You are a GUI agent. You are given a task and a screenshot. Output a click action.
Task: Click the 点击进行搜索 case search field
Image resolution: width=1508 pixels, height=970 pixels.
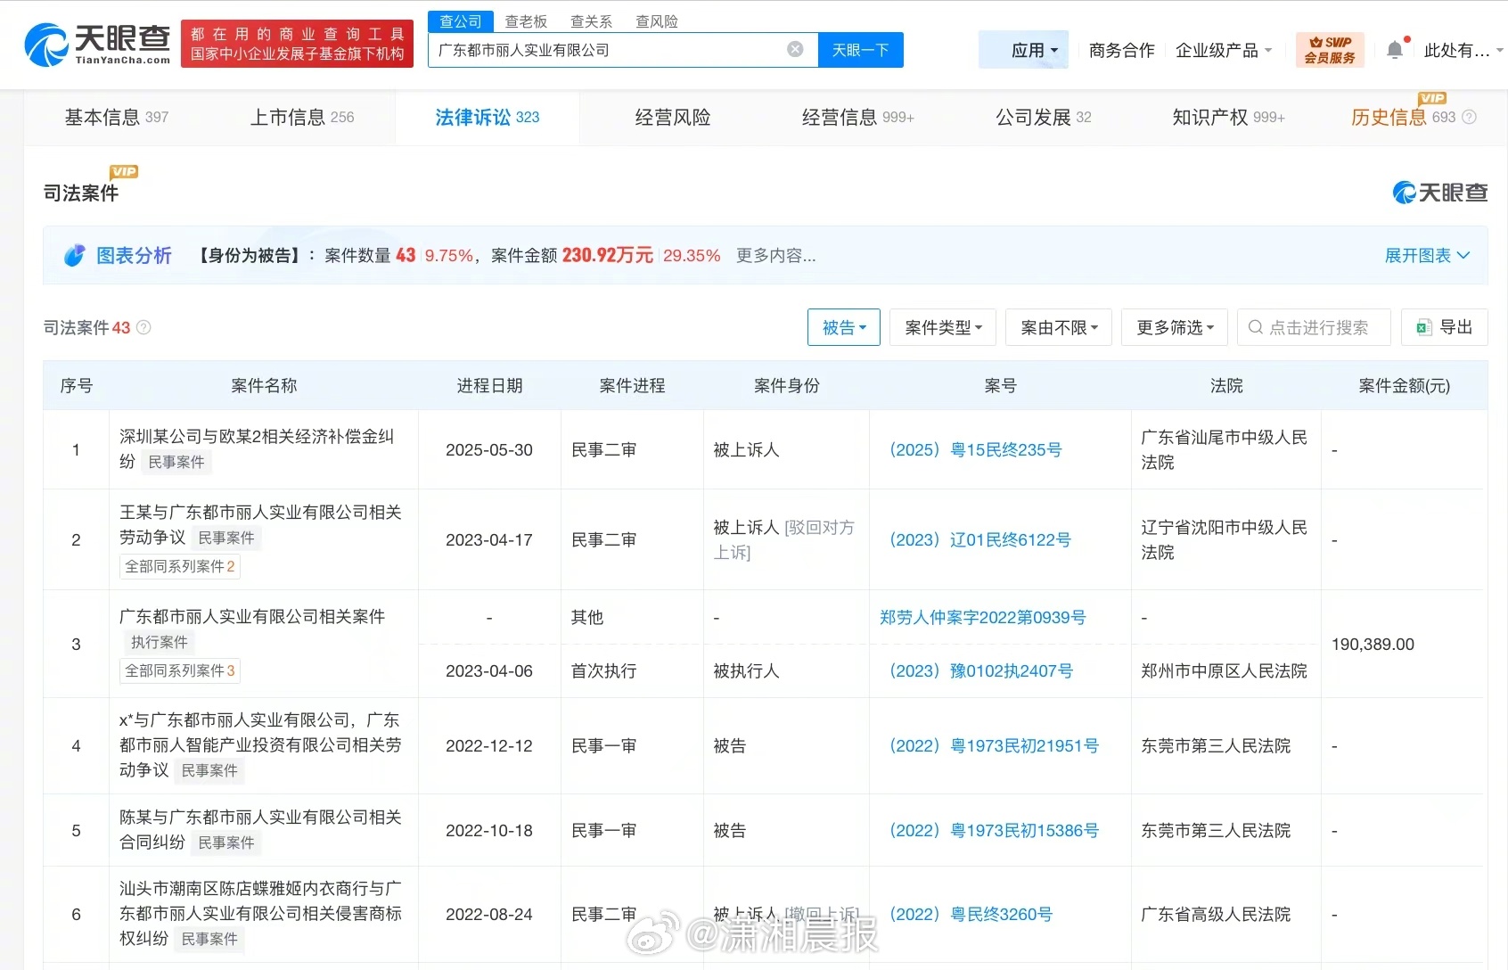pos(1317,327)
